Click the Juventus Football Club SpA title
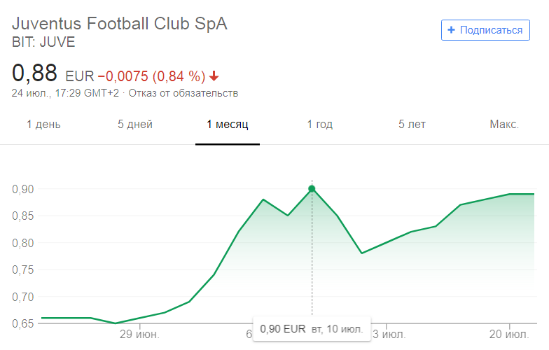 tap(120, 23)
